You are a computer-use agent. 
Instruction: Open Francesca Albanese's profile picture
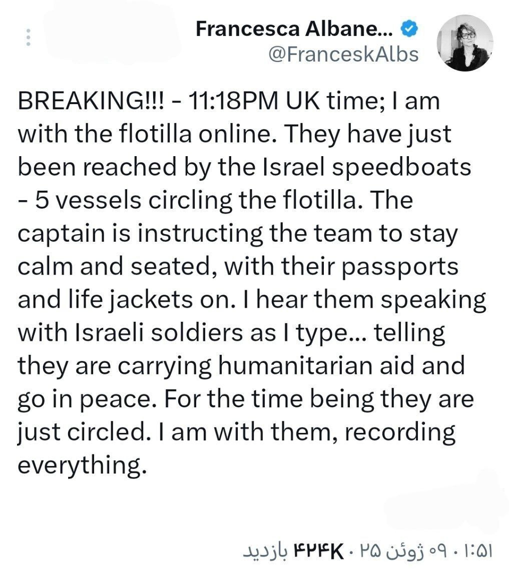[464, 43]
